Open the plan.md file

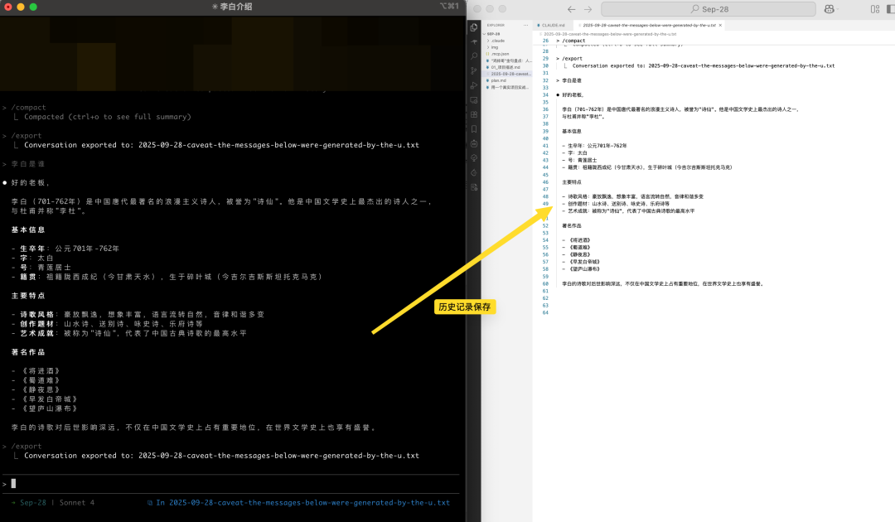(x=507, y=80)
